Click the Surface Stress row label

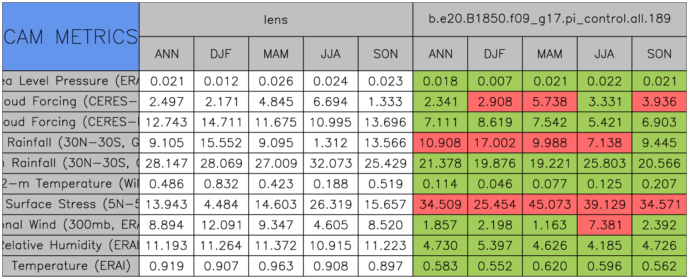[x=71, y=205]
